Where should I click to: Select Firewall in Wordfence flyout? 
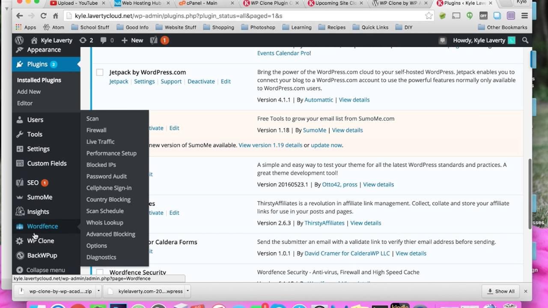tap(96, 130)
